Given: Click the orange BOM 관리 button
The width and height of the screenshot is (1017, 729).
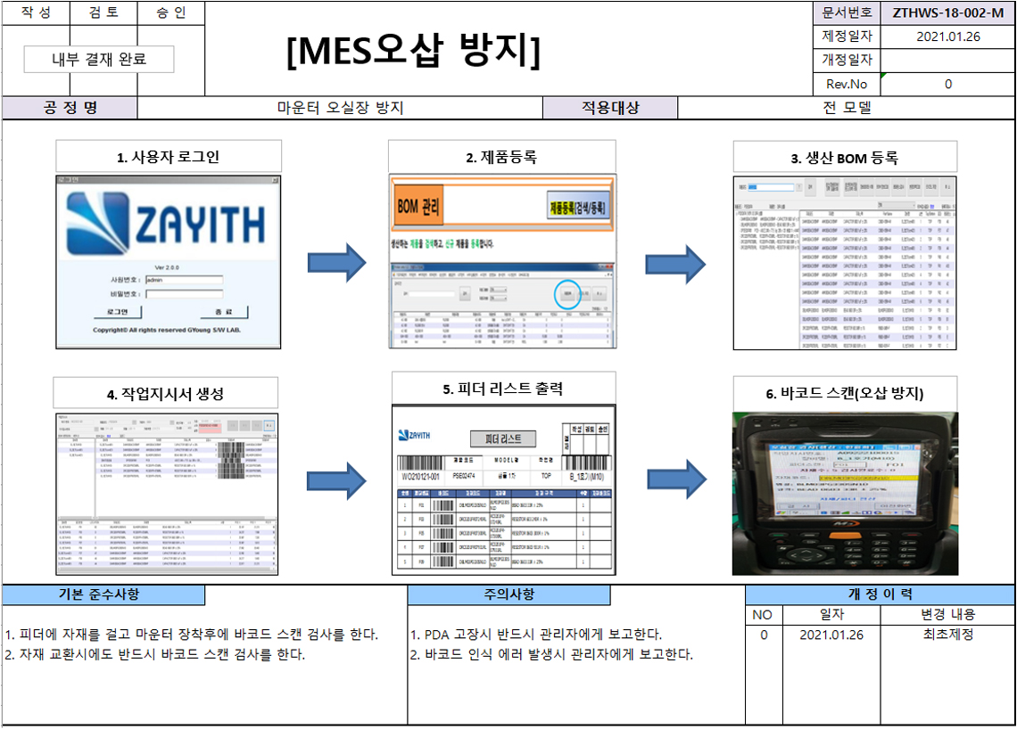Looking at the screenshot, I should click(418, 209).
